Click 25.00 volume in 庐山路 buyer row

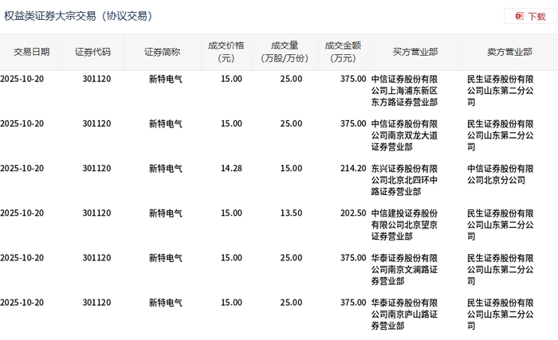291,303
